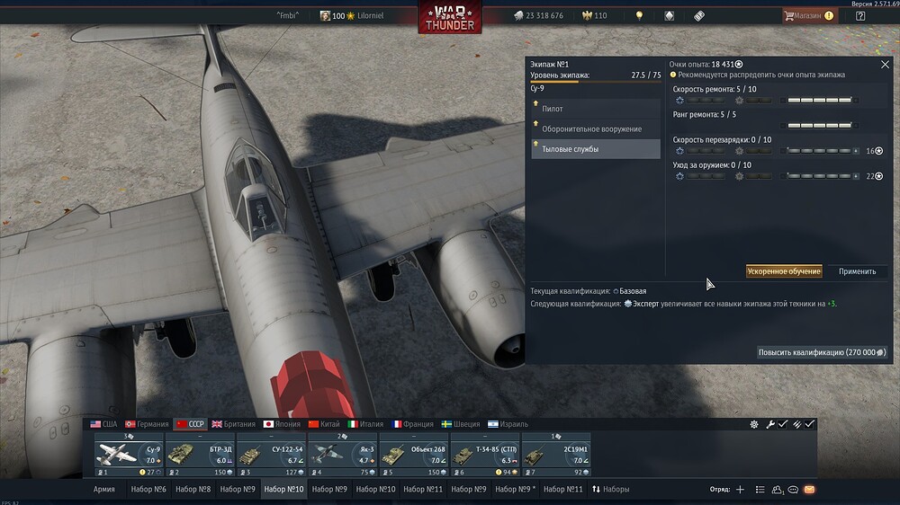Open the lightbulb hints icon in top bar

point(639,15)
